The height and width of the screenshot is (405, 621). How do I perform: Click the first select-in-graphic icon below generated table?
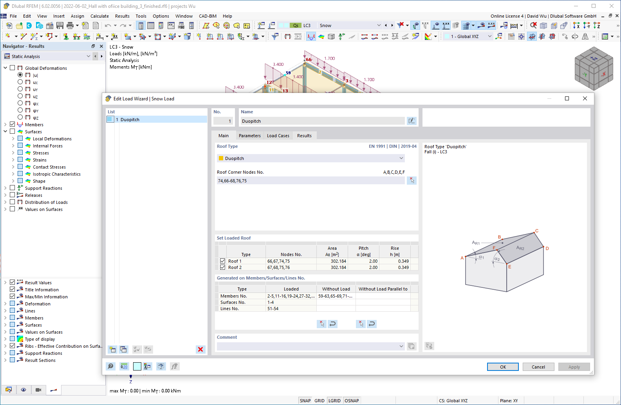coord(321,324)
